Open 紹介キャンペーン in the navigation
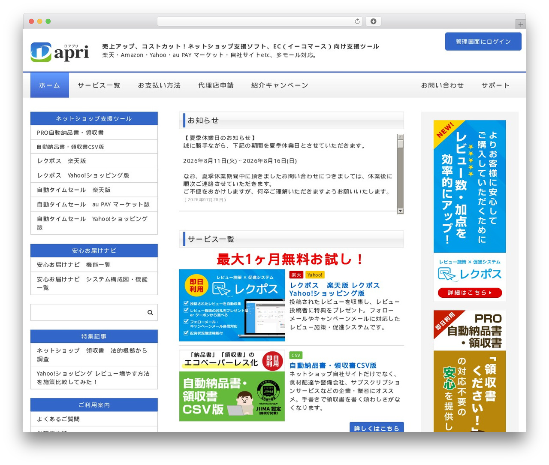The image size is (549, 465). coord(280,85)
